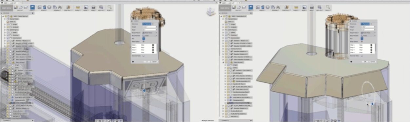
Task: Click info icon at bottom of right Flange dialog
Action: click(x=351, y=61)
